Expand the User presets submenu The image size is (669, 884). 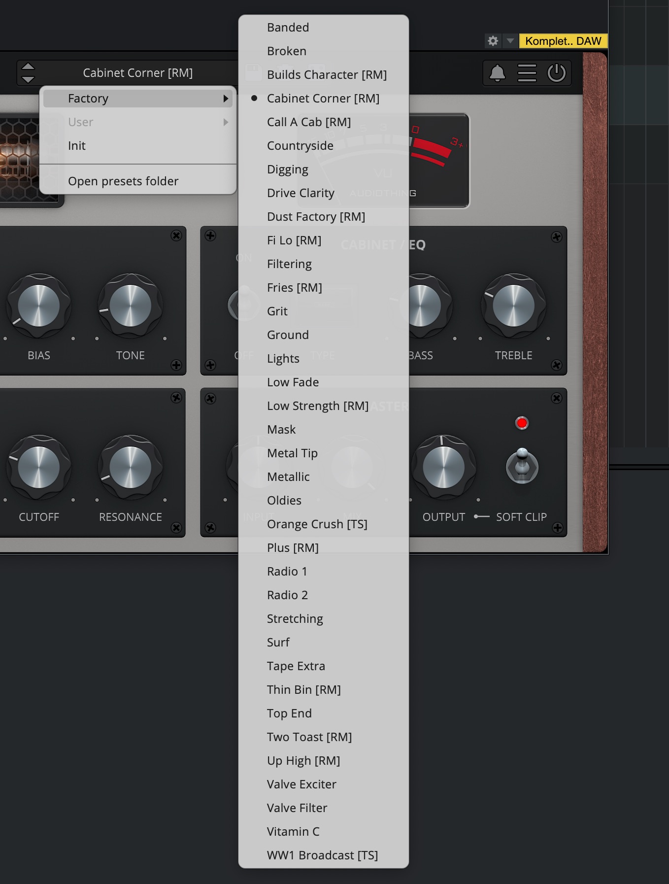(x=138, y=122)
